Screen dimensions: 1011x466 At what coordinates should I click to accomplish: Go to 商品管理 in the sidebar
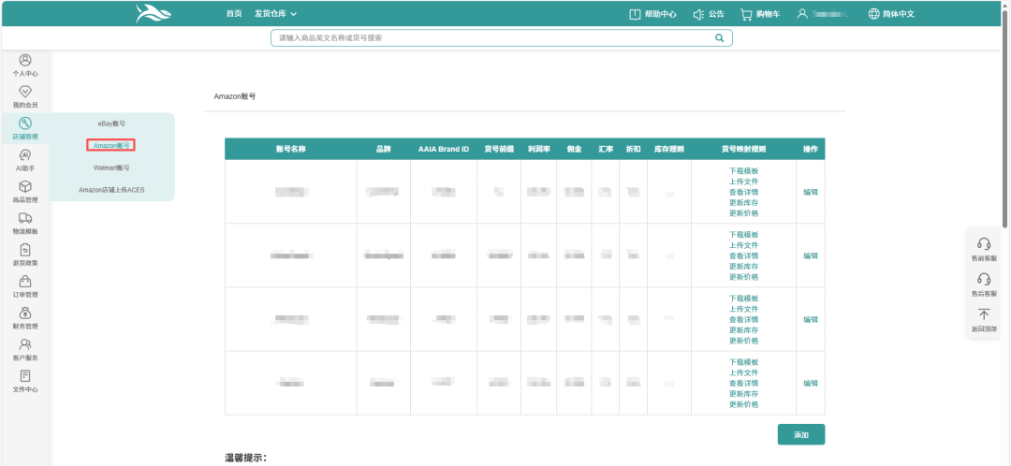25,188
